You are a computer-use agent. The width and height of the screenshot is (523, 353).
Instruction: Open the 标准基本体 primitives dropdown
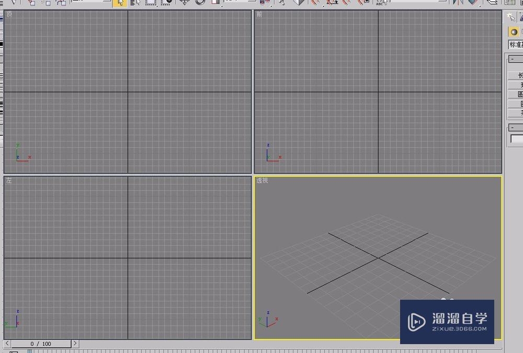(516, 44)
